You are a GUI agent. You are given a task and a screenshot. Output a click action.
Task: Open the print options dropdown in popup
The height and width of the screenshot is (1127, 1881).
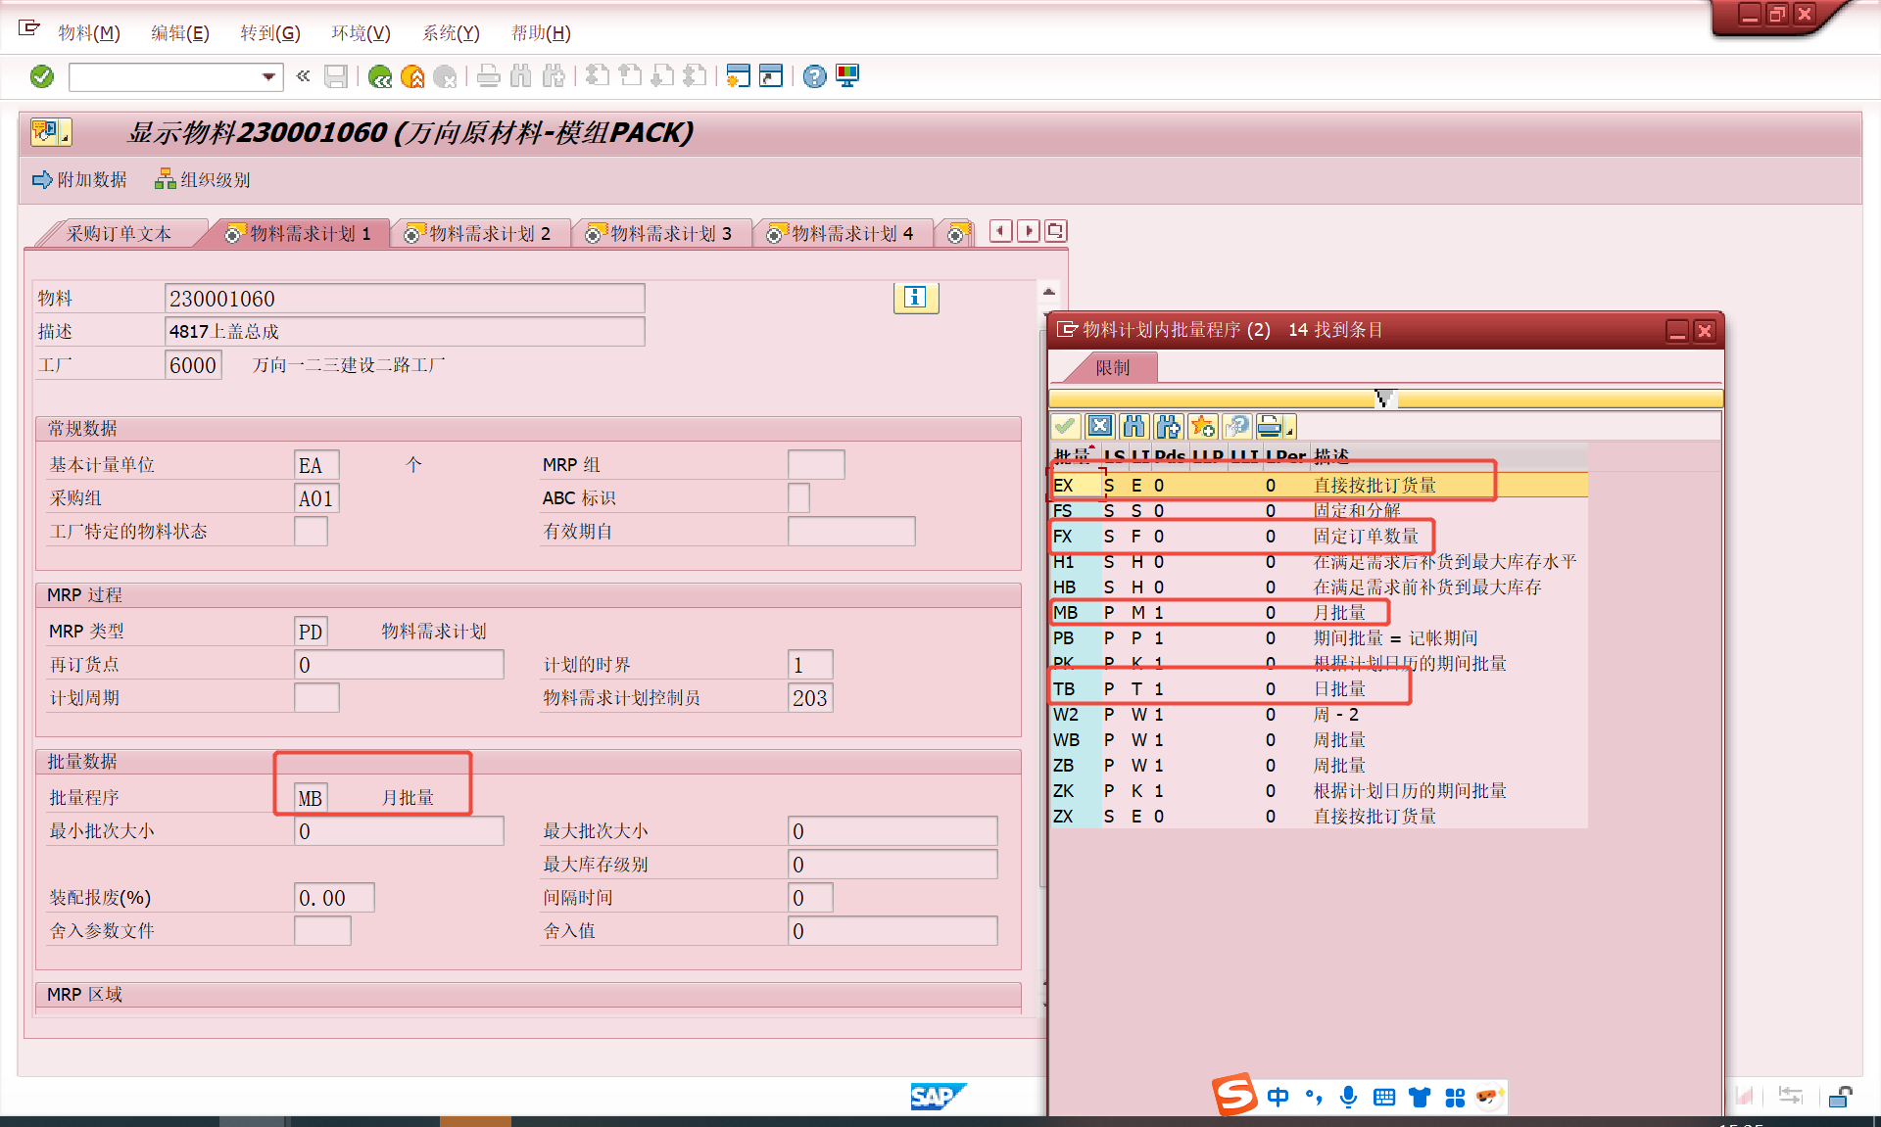[1290, 430]
